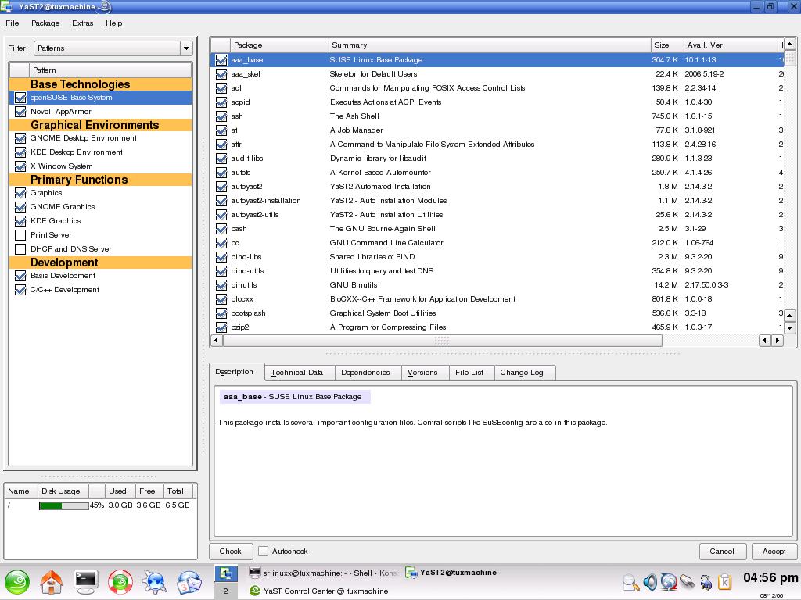
Task: Toggle the C/C++ Development checkbox
Action: pyautogui.click(x=20, y=290)
